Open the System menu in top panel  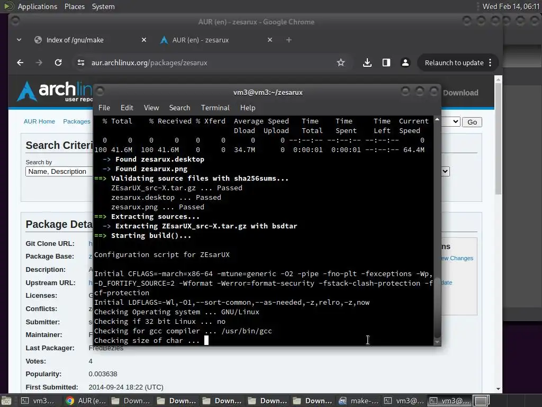coord(103,6)
